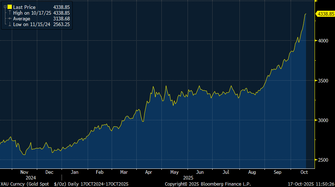The height and width of the screenshot is (187, 335).
Task: Click the yellow arrow marker atop price axis
Action: click(315, 1)
